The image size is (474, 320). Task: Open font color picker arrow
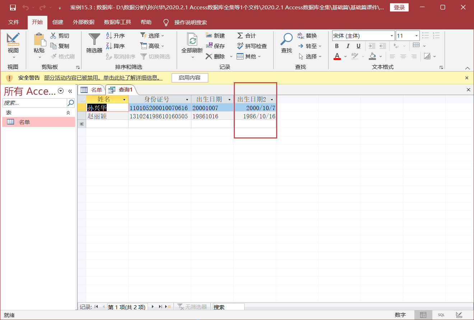pyautogui.click(x=345, y=56)
